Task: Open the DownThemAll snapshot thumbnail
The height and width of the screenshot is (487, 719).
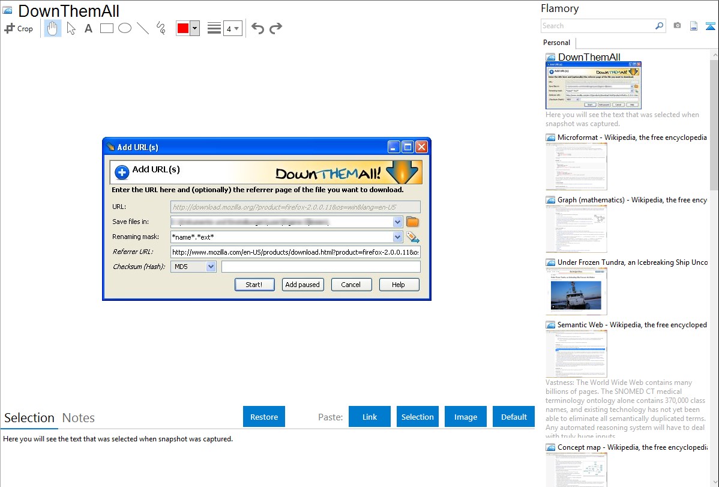Action: point(594,85)
